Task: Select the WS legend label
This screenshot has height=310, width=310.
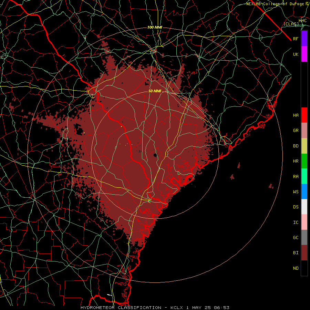Action: [296, 192]
